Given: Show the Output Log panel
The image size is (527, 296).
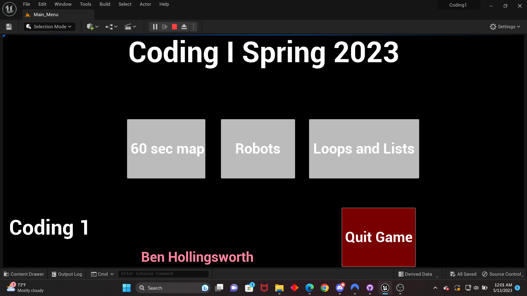Looking at the screenshot, I should 67,274.
